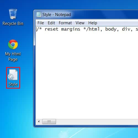Click the "Recycle Bin" text label
The height and width of the screenshot is (138, 138).
coord(13,23)
